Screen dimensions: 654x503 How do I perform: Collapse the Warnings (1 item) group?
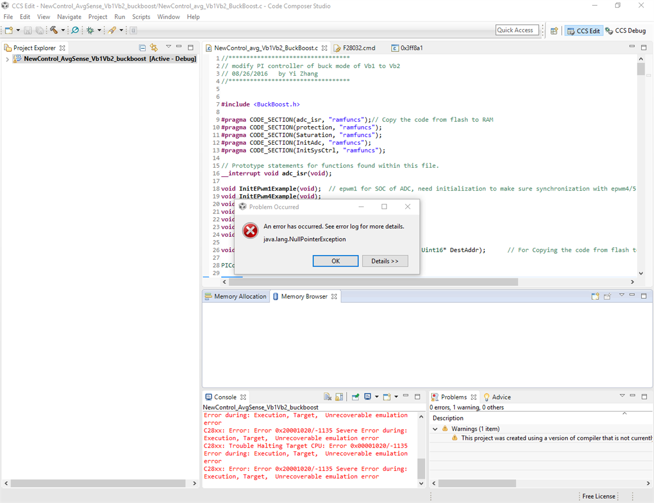[435, 429]
